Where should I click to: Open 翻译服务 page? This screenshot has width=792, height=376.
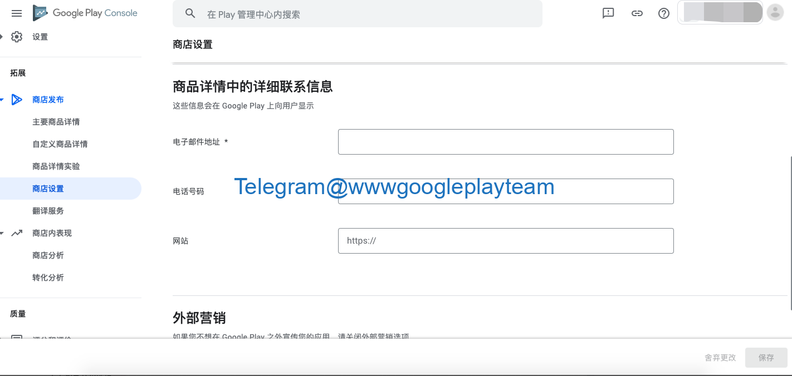point(48,211)
